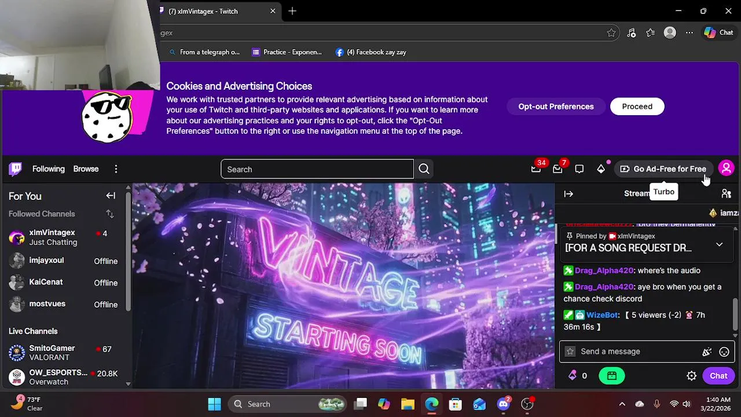The width and height of the screenshot is (741, 417).
Task: Click the chat scrollbar thumb
Action: [x=736, y=314]
